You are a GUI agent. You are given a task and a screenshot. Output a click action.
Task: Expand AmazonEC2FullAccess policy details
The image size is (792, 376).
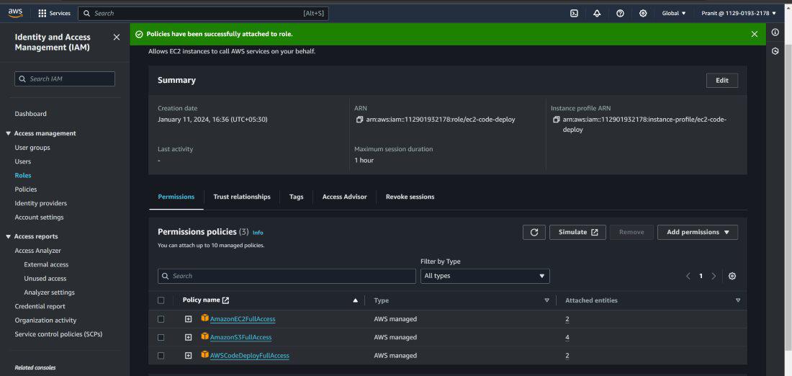[x=188, y=319]
